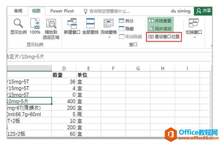Image resolution: width=221 pixels, height=144 pixels.
Task: Click the 数量 header cell
Action: pyautogui.click(x=64, y=75)
